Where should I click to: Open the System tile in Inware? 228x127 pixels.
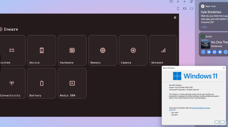pos(12,51)
